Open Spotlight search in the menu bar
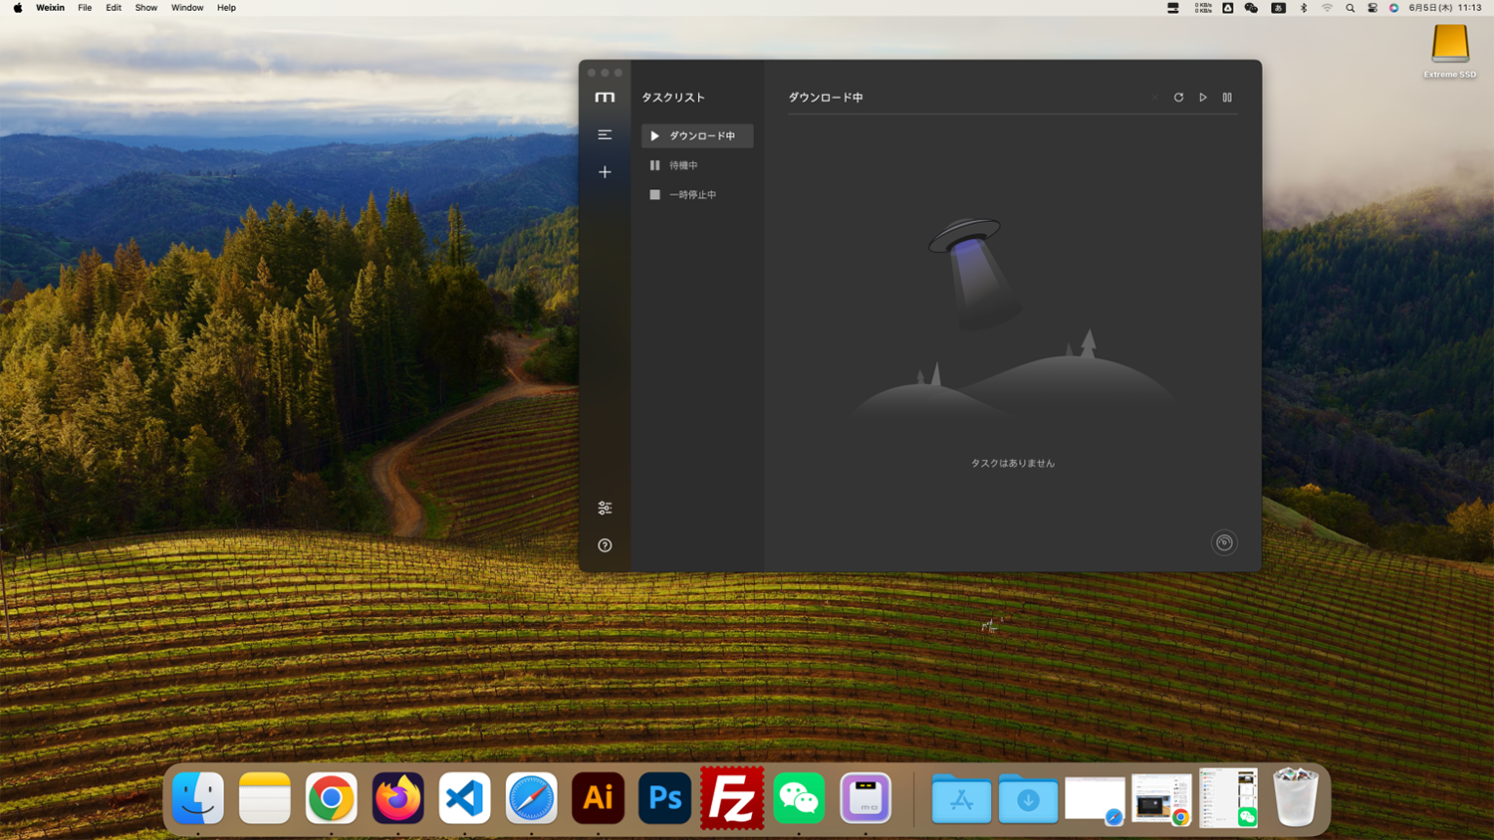 point(1350,8)
